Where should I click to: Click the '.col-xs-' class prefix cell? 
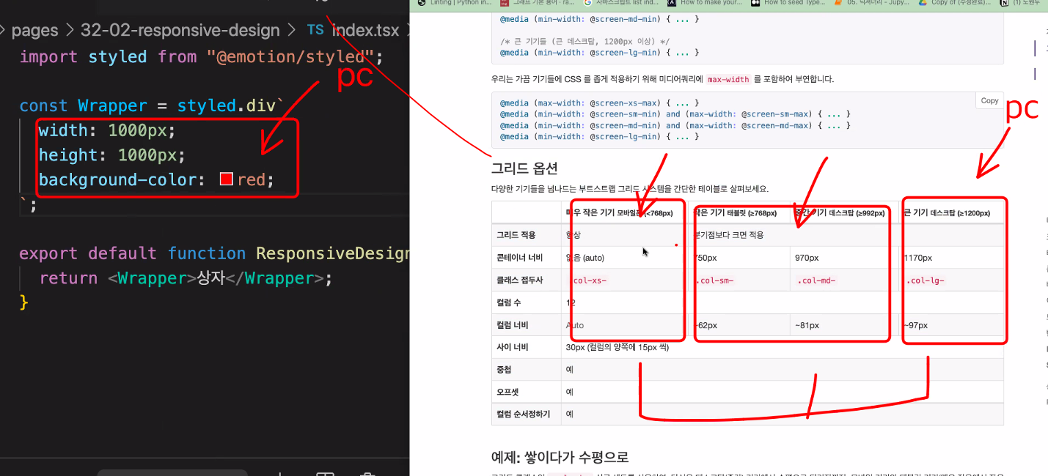click(x=588, y=280)
